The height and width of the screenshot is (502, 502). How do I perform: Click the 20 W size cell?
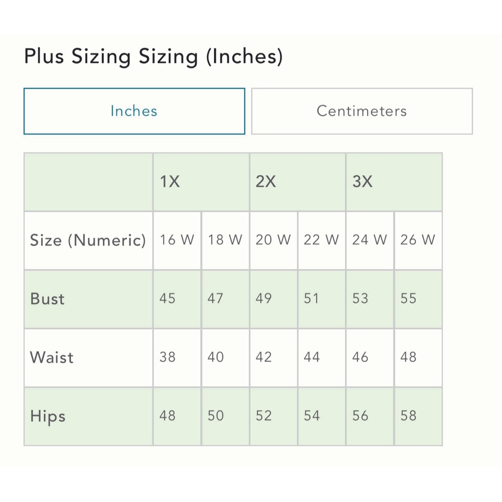click(273, 240)
